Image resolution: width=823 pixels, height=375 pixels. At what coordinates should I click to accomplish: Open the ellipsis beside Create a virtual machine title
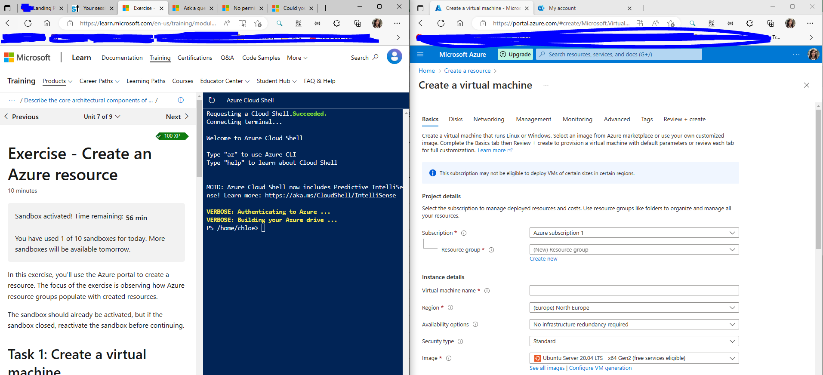pyautogui.click(x=546, y=85)
